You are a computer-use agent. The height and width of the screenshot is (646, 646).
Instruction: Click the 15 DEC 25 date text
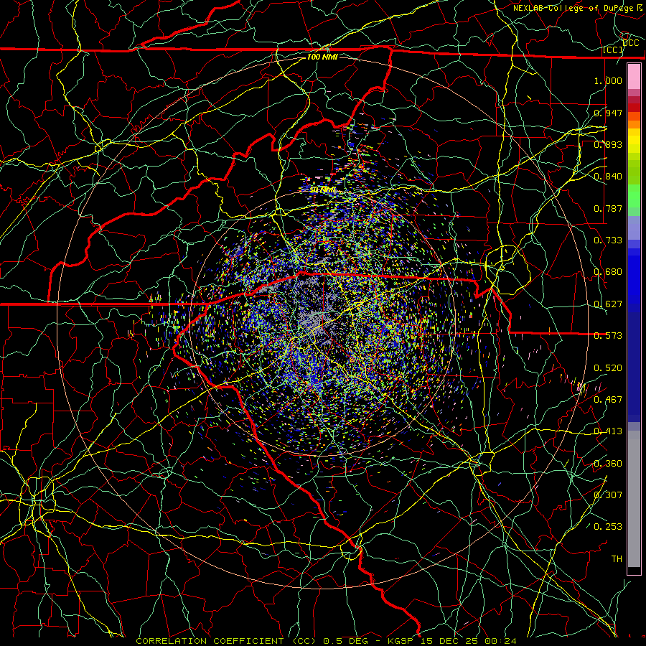(x=449, y=641)
